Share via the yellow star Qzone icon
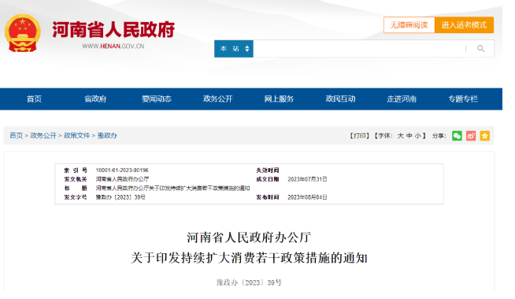515x299 pixels. pos(485,136)
